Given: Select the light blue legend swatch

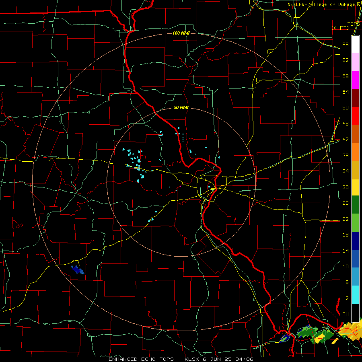Looking at the screenshot, I should tap(355, 277).
